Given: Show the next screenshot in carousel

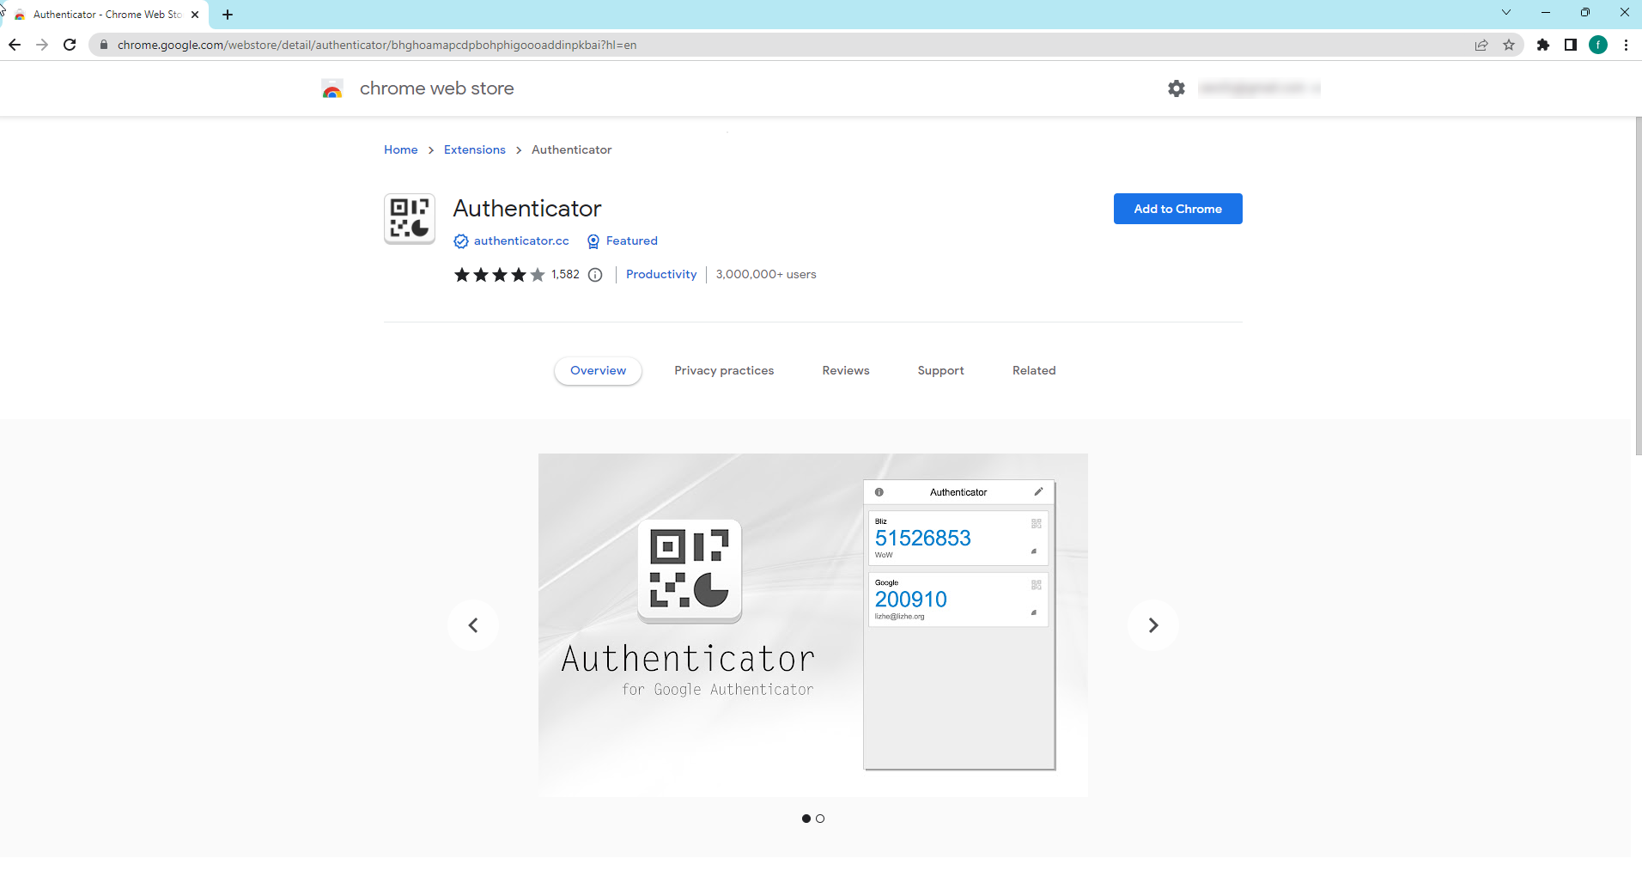Looking at the screenshot, I should pyautogui.click(x=1153, y=625).
